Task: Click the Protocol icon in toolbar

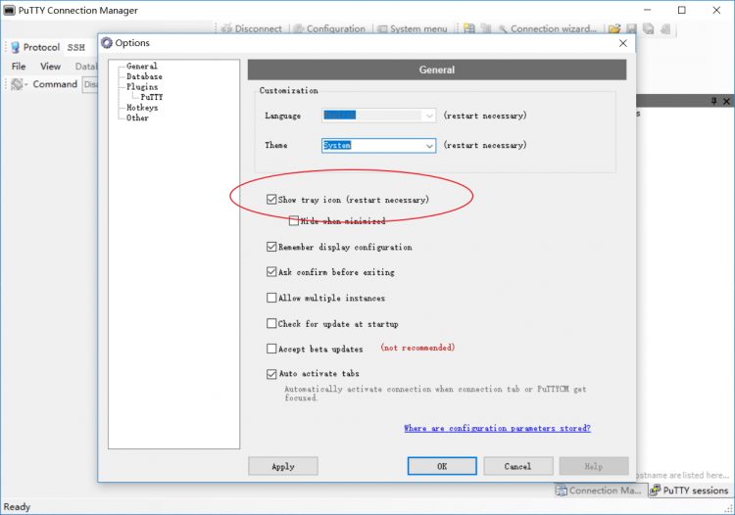Action: click(x=15, y=47)
